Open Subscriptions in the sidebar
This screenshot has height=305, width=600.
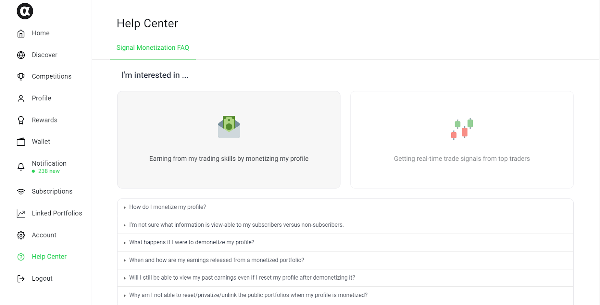tap(52, 191)
